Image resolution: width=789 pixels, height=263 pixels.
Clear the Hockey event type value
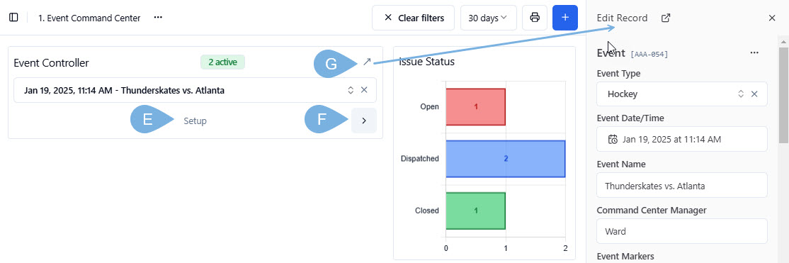pos(754,94)
